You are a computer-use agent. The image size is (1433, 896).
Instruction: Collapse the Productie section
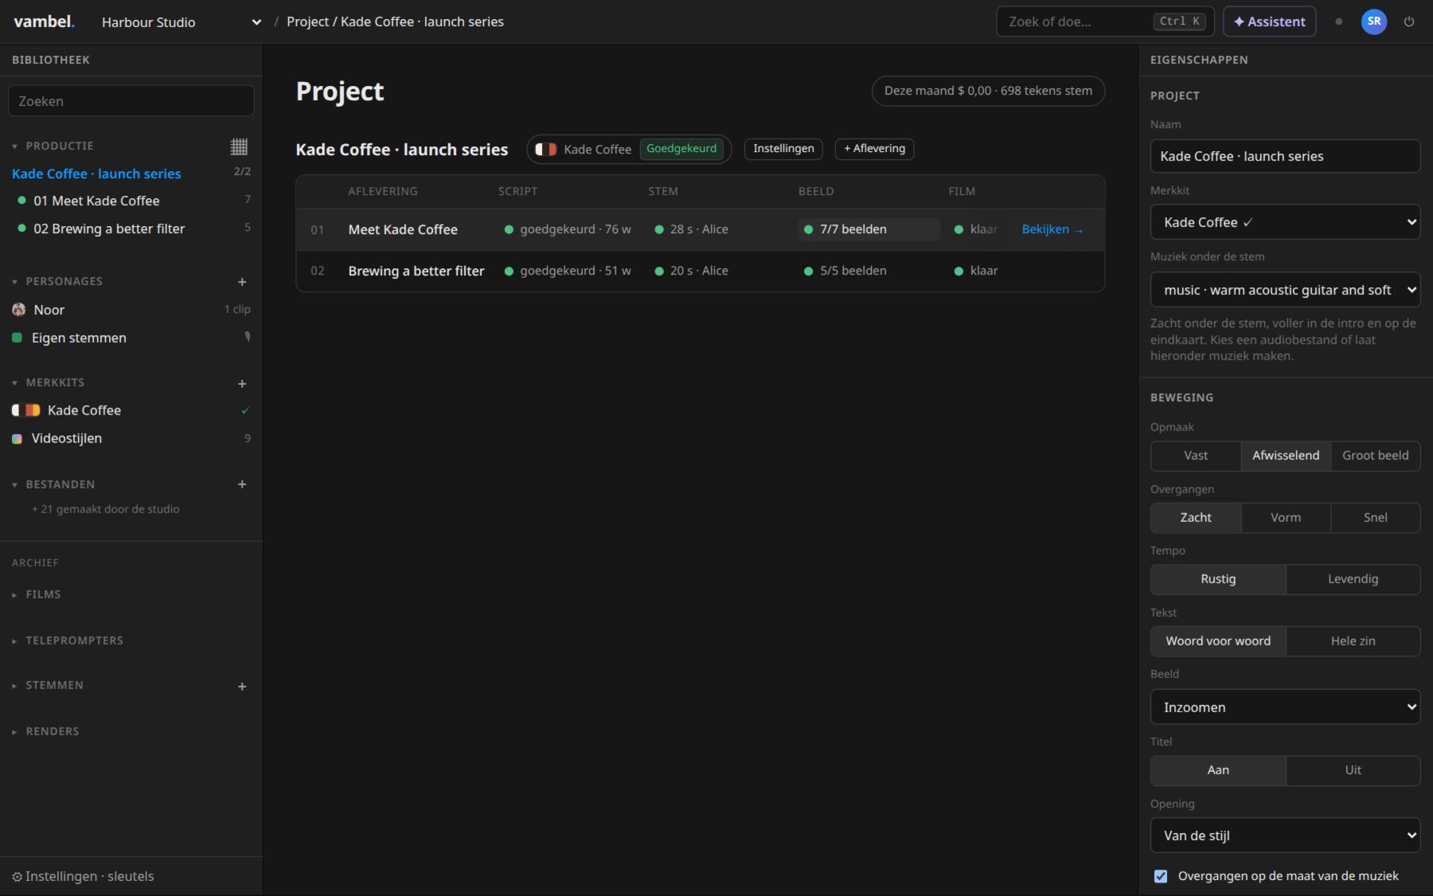[53, 146]
